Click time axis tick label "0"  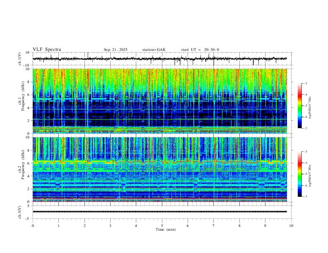tap(33, 226)
